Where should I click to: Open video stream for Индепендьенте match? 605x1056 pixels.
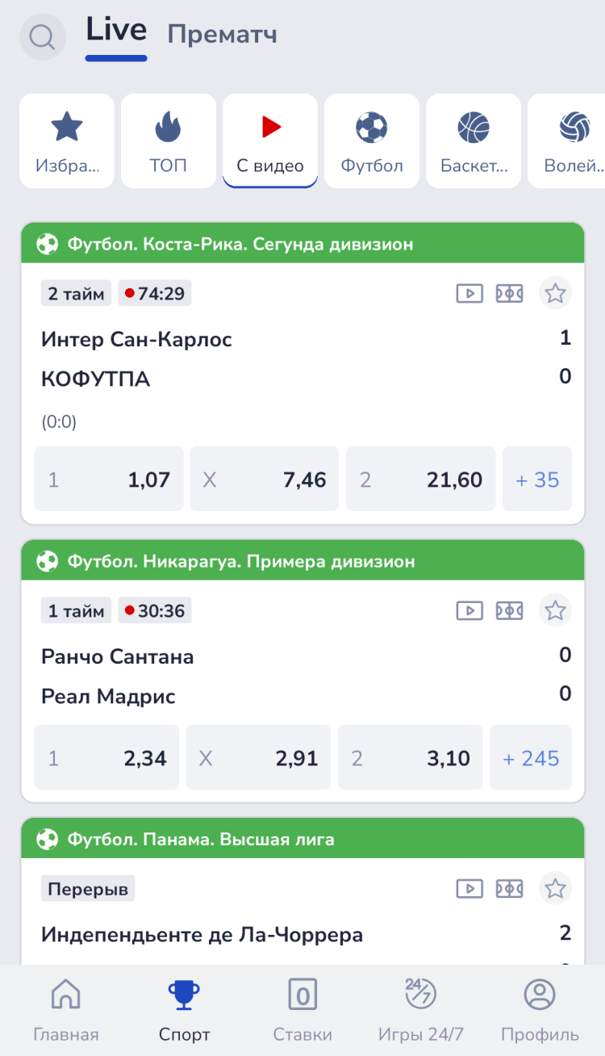click(x=469, y=889)
